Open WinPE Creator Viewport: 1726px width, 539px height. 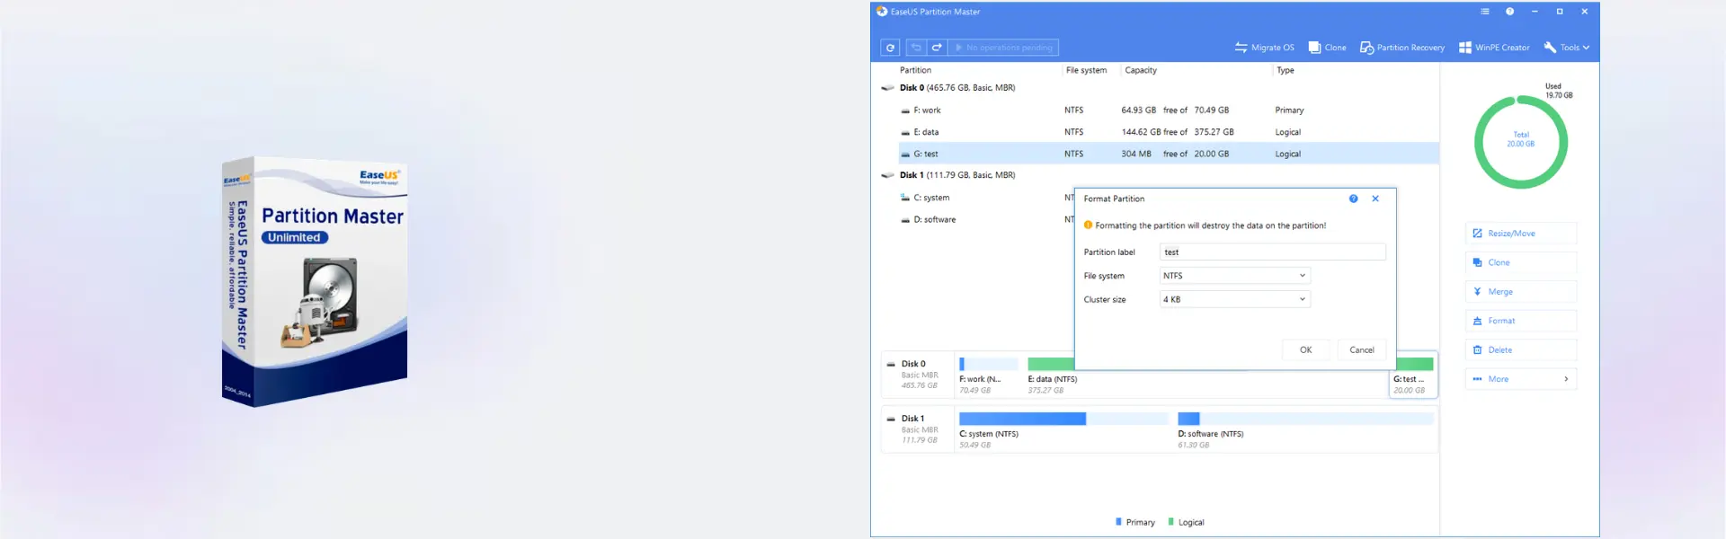(x=1493, y=48)
